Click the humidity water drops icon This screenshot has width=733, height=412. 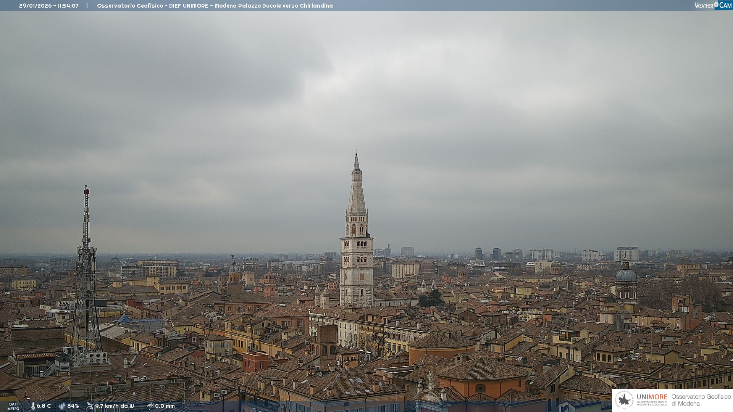coord(62,406)
